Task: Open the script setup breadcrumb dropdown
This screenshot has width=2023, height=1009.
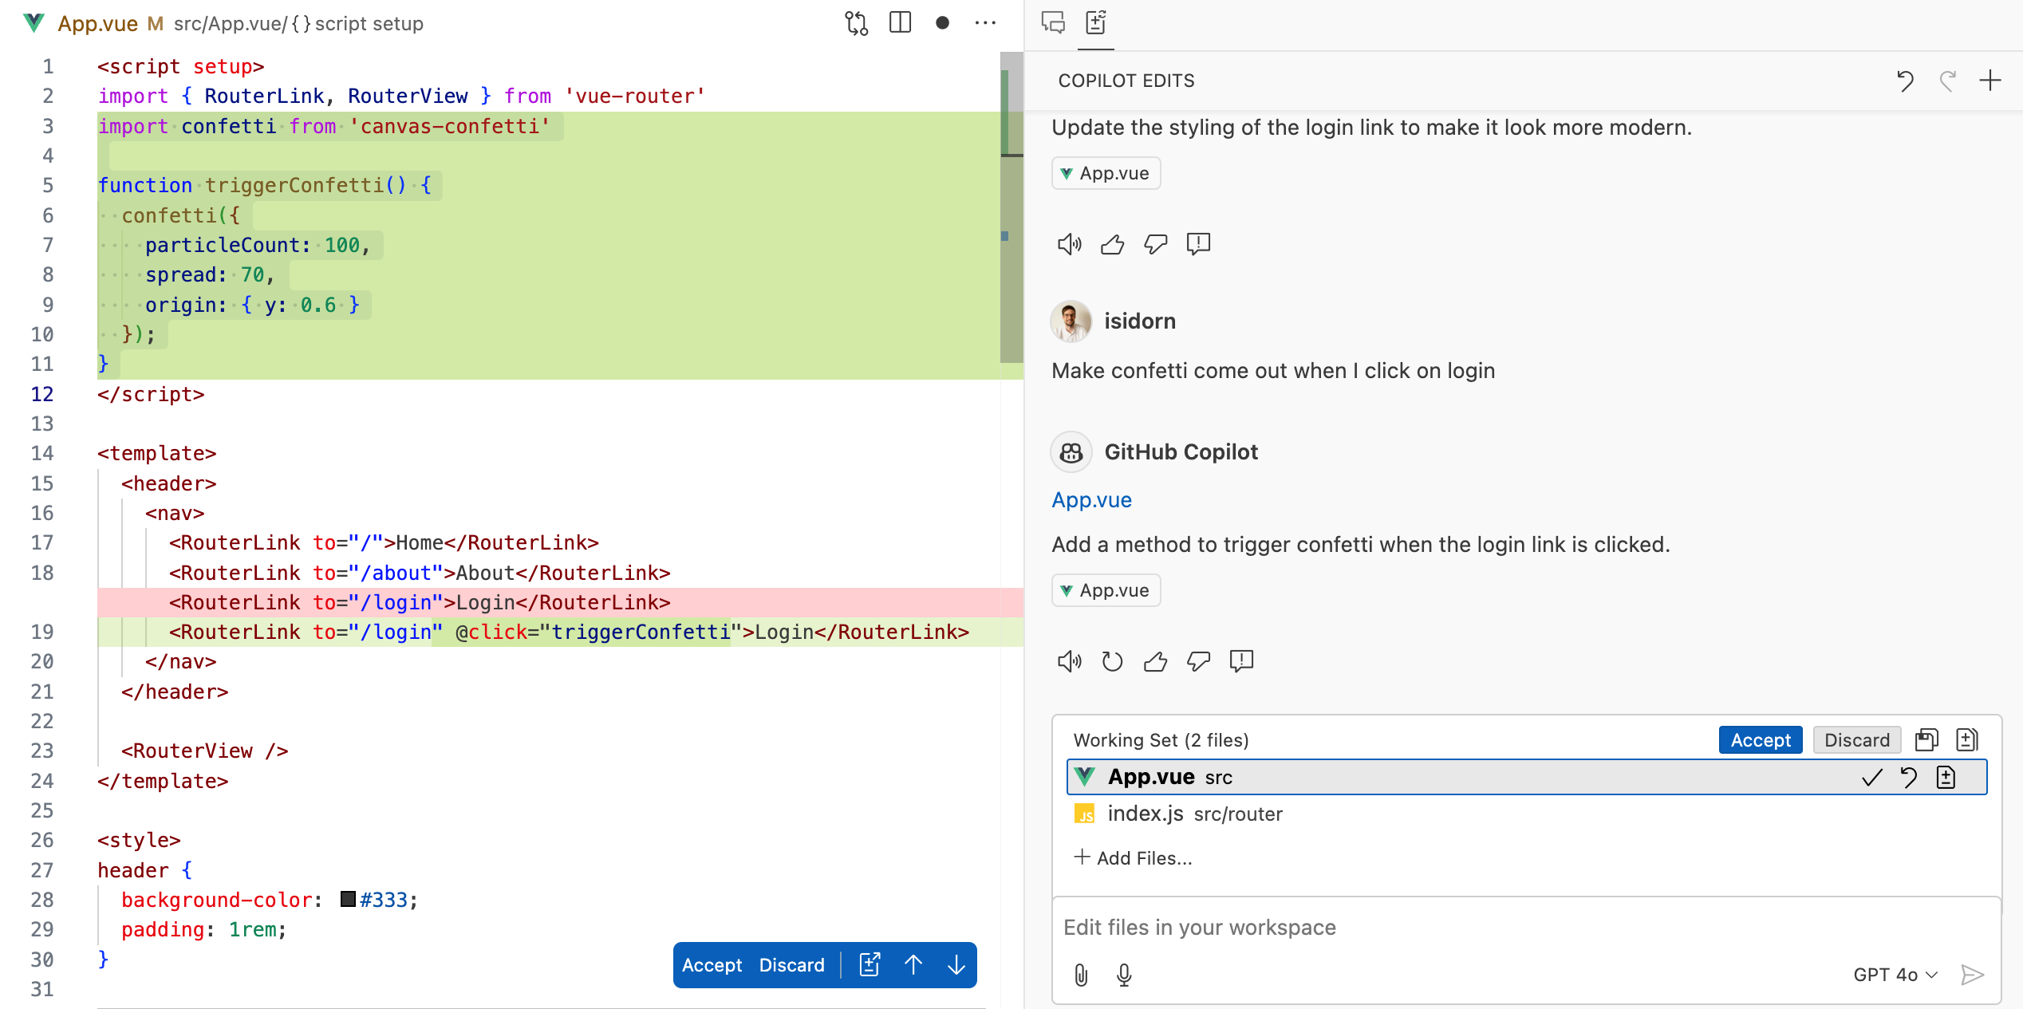Action: click(358, 23)
